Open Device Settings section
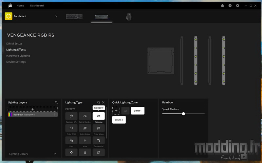Screen dimensions: 262x163 click(x=16, y=62)
